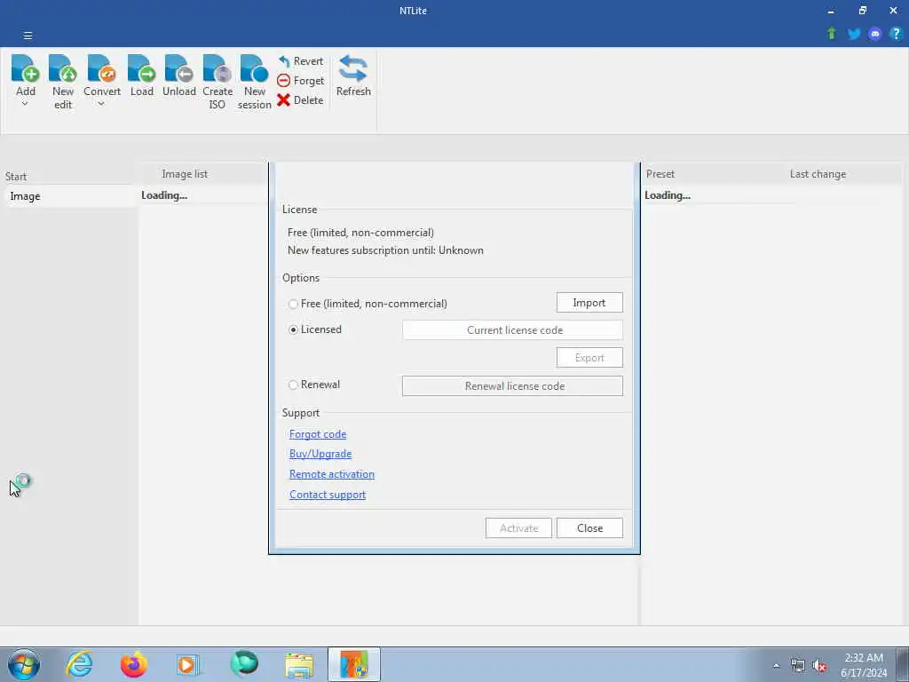Launch Firefox from taskbar
Viewport: 909px width, 682px height.
point(133,664)
